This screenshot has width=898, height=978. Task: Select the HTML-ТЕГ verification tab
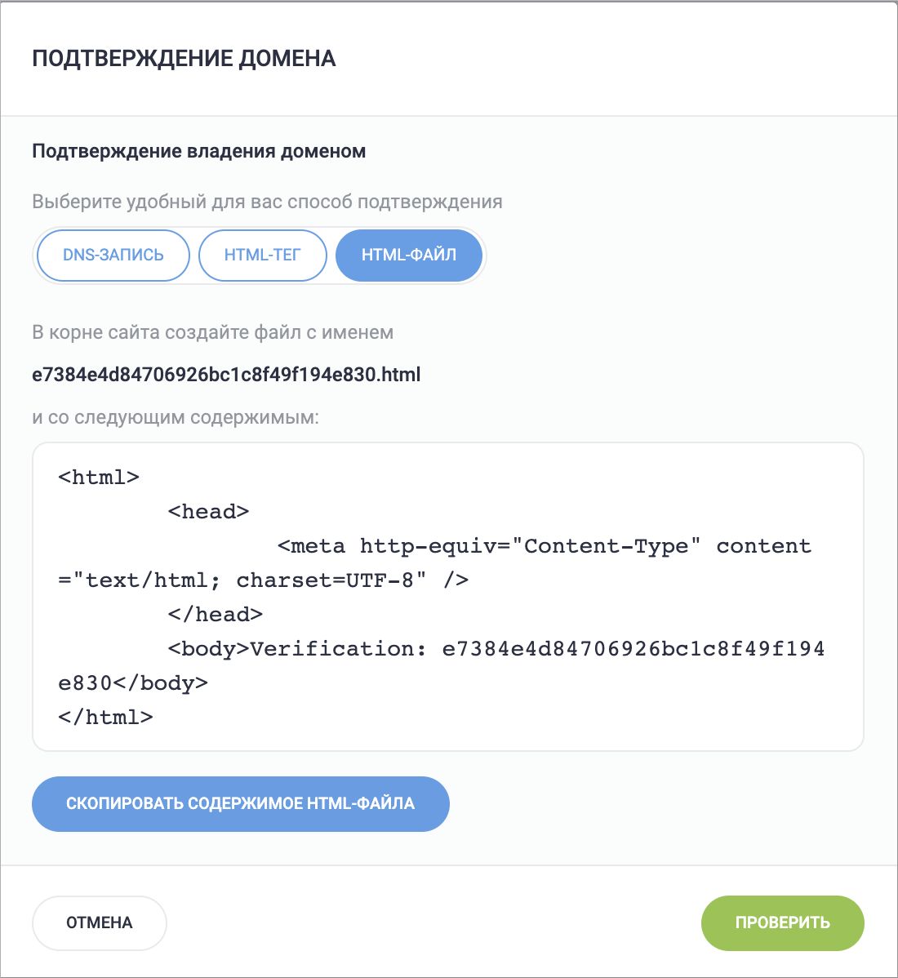[262, 256]
